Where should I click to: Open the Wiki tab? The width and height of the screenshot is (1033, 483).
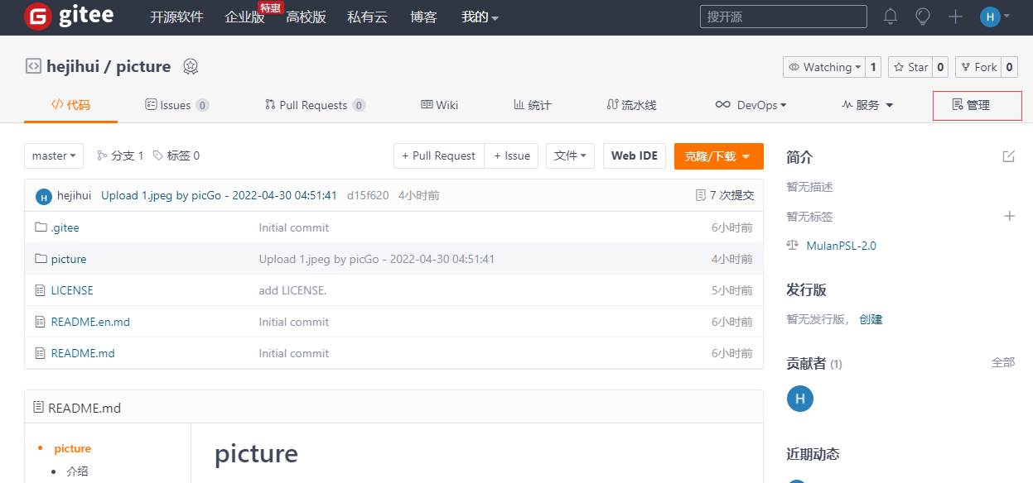click(x=440, y=105)
